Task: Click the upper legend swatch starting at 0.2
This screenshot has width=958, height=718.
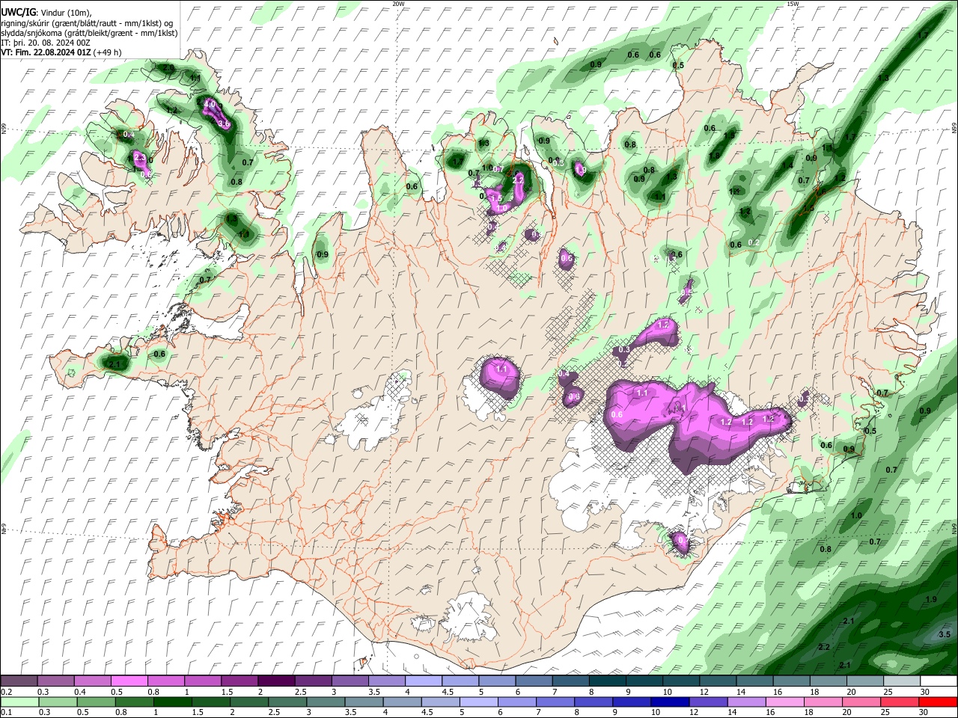Action: click(x=19, y=681)
